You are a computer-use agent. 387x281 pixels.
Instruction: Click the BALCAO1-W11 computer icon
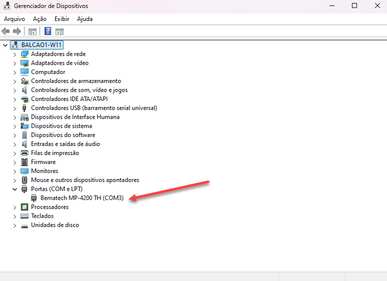(x=15, y=45)
